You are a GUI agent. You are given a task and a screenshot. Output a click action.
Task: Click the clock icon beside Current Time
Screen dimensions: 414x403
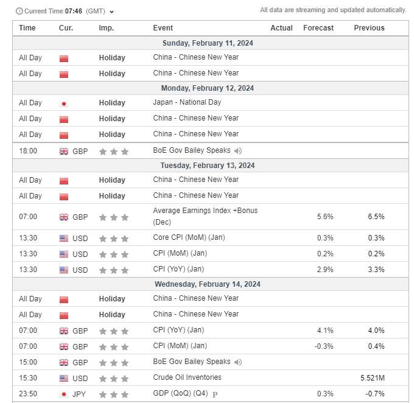19,11
